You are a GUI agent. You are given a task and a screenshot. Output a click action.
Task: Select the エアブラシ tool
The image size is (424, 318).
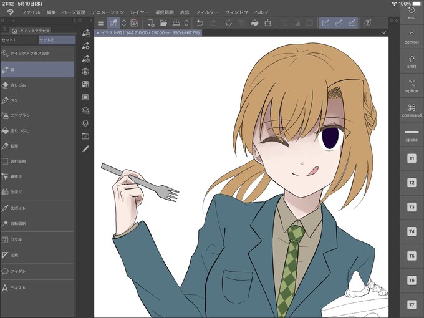(x=37, y=115)
